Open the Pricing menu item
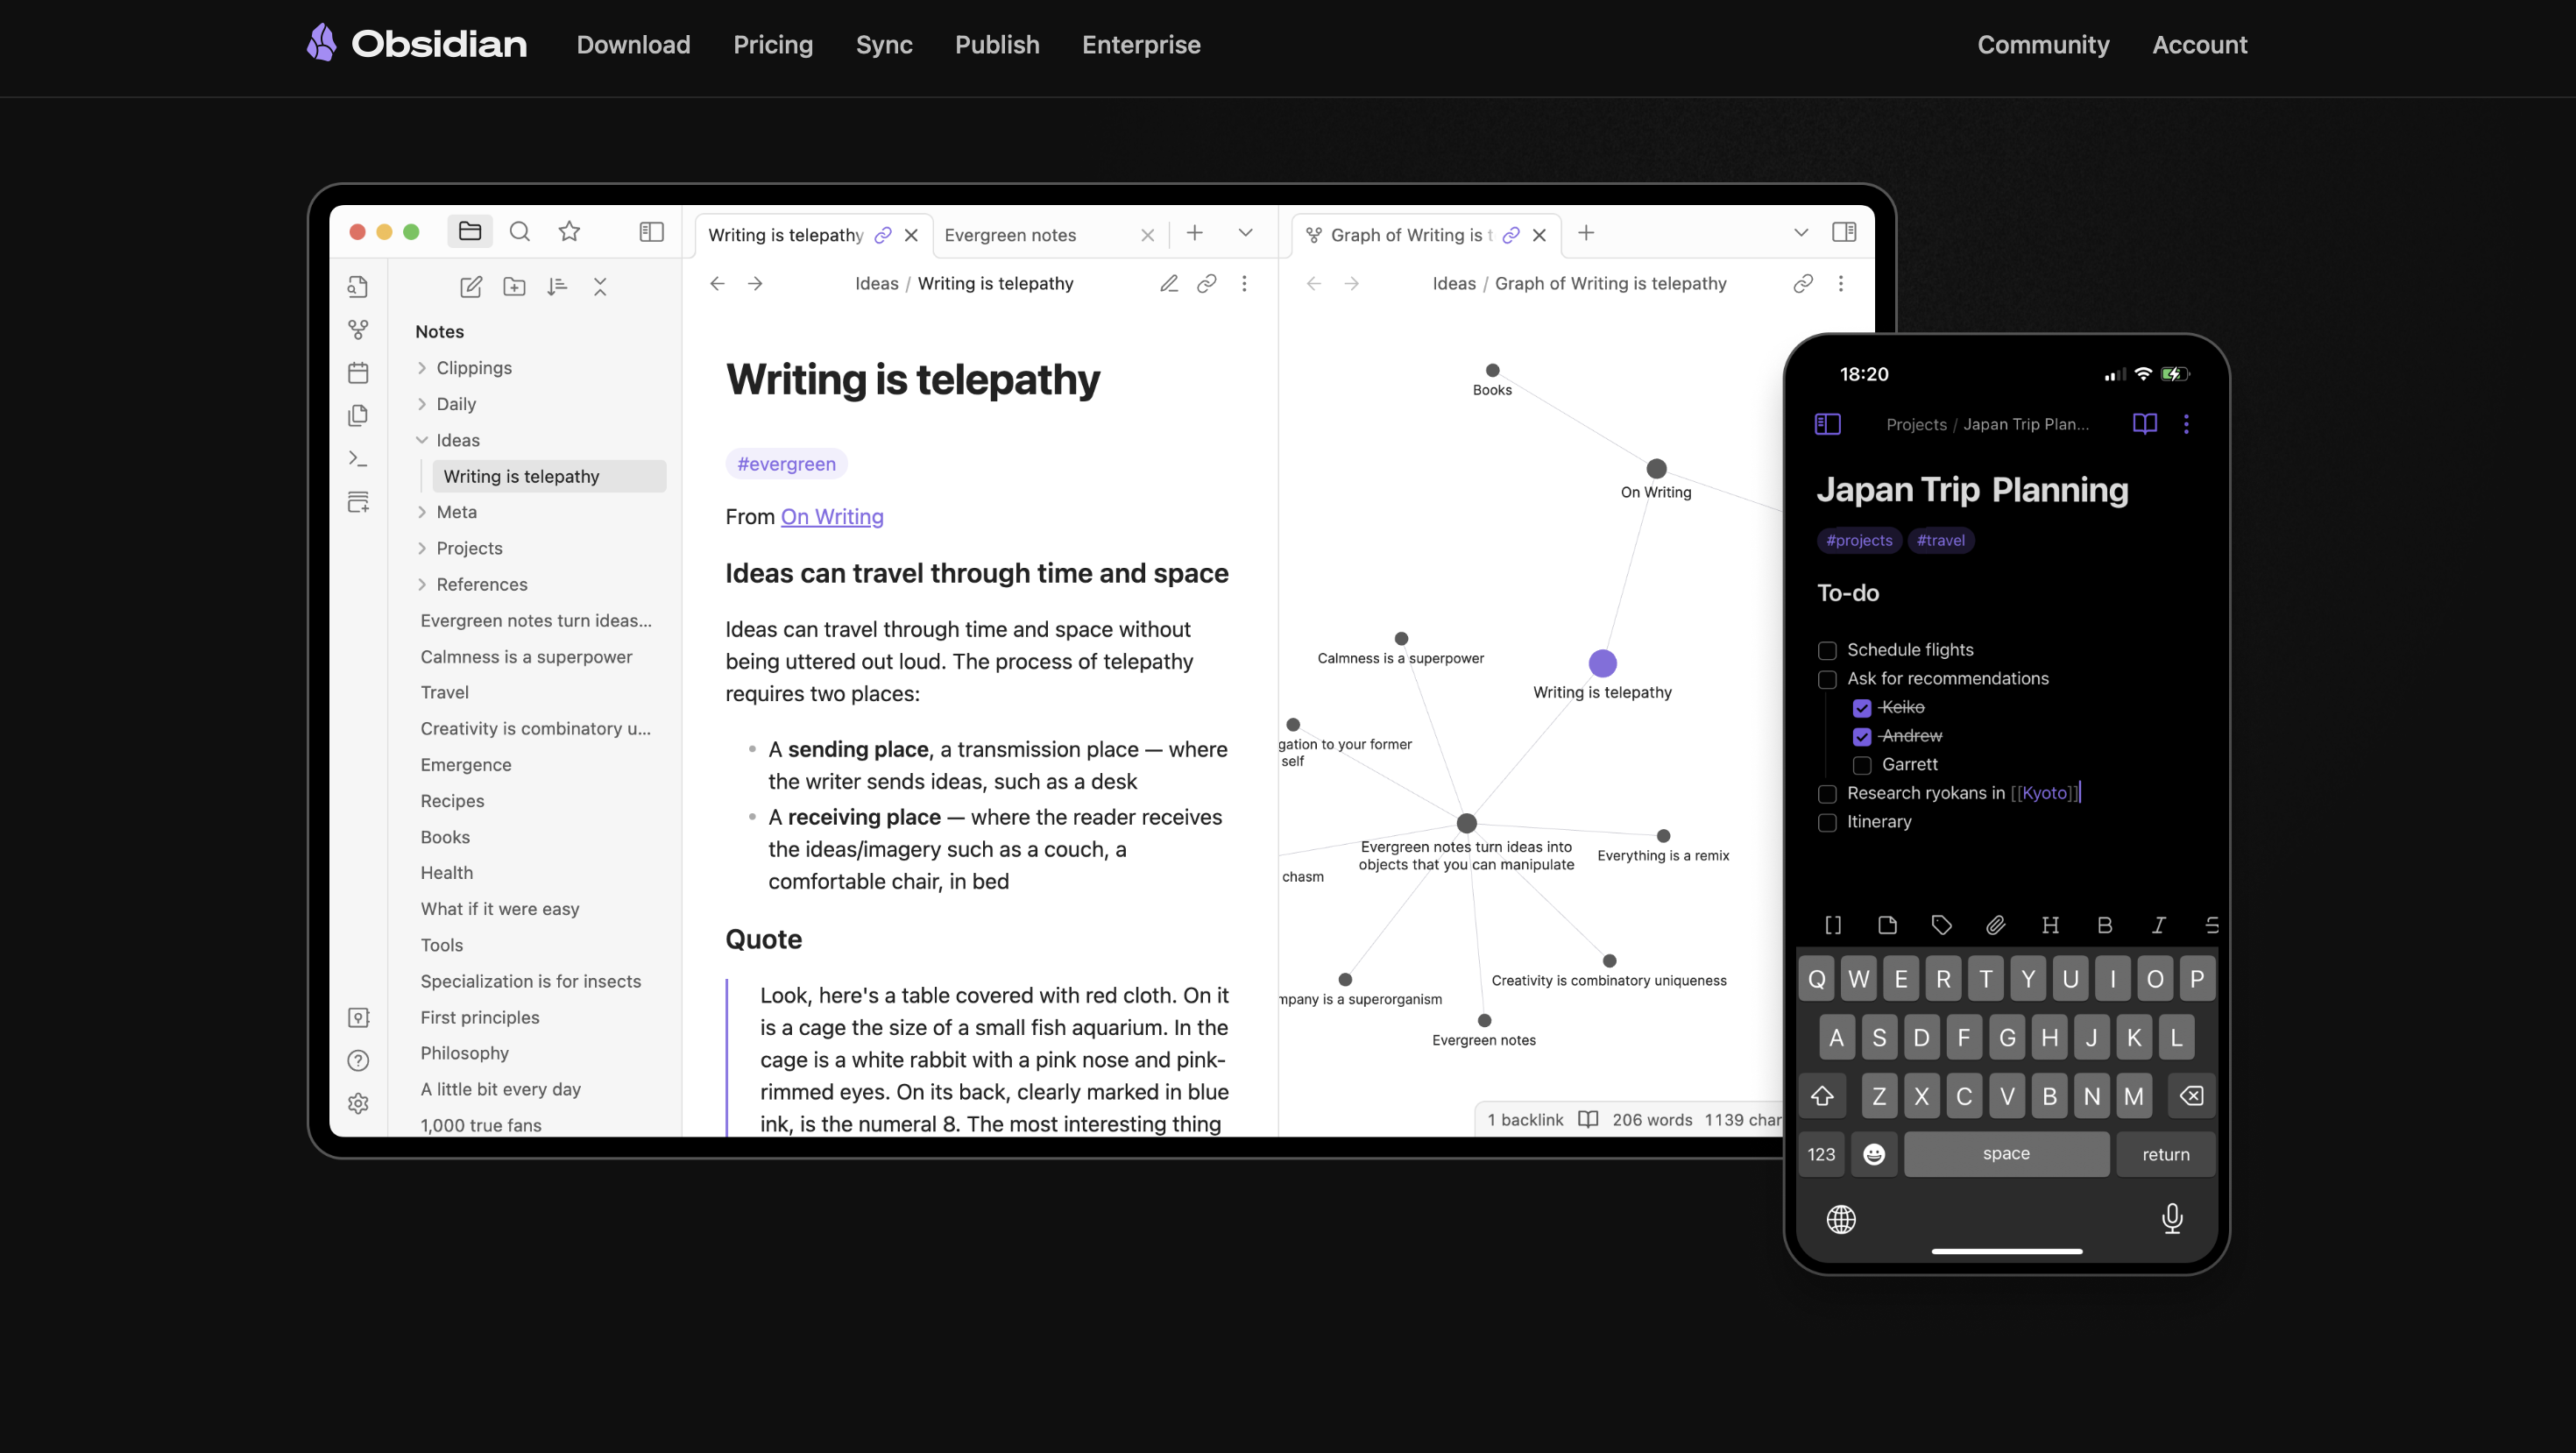 772,45
